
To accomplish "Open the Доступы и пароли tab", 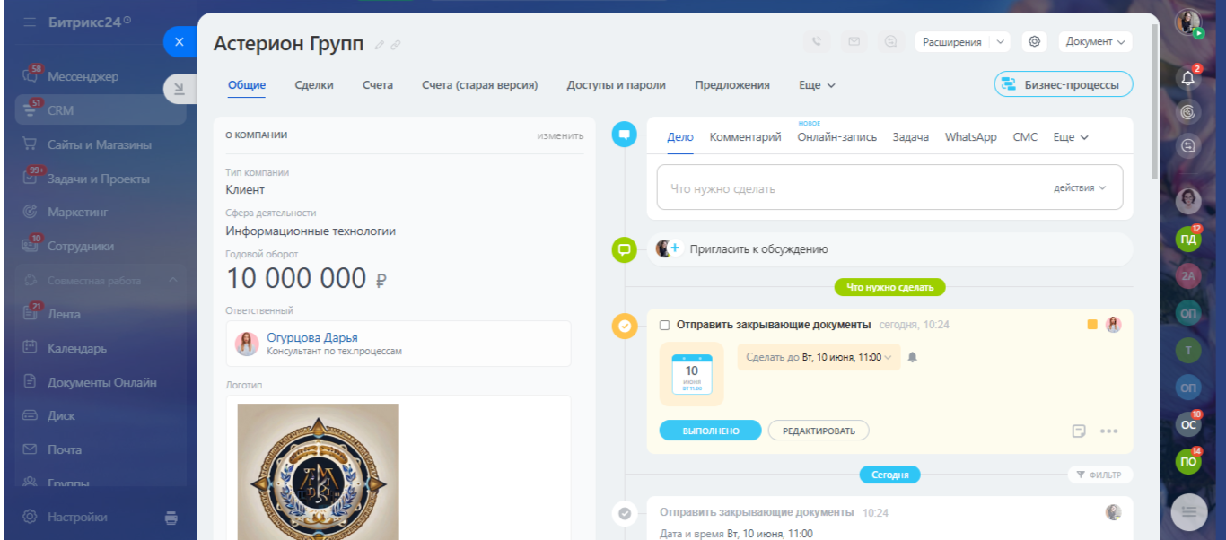I will (x=617, y=85).
